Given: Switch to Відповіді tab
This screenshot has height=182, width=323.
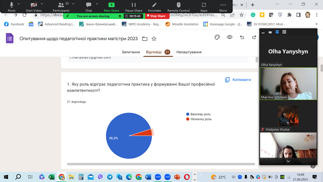Looking at the screenshot, I should (158, 52).
